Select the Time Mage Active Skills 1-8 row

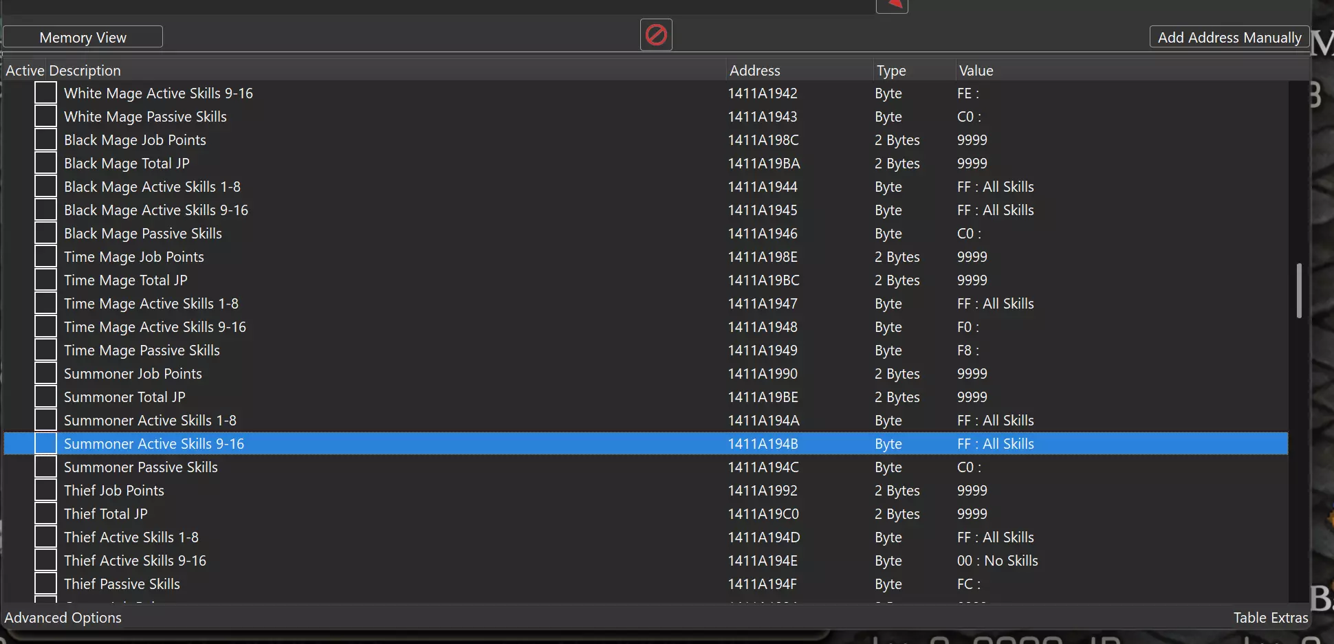coord(645,303)
